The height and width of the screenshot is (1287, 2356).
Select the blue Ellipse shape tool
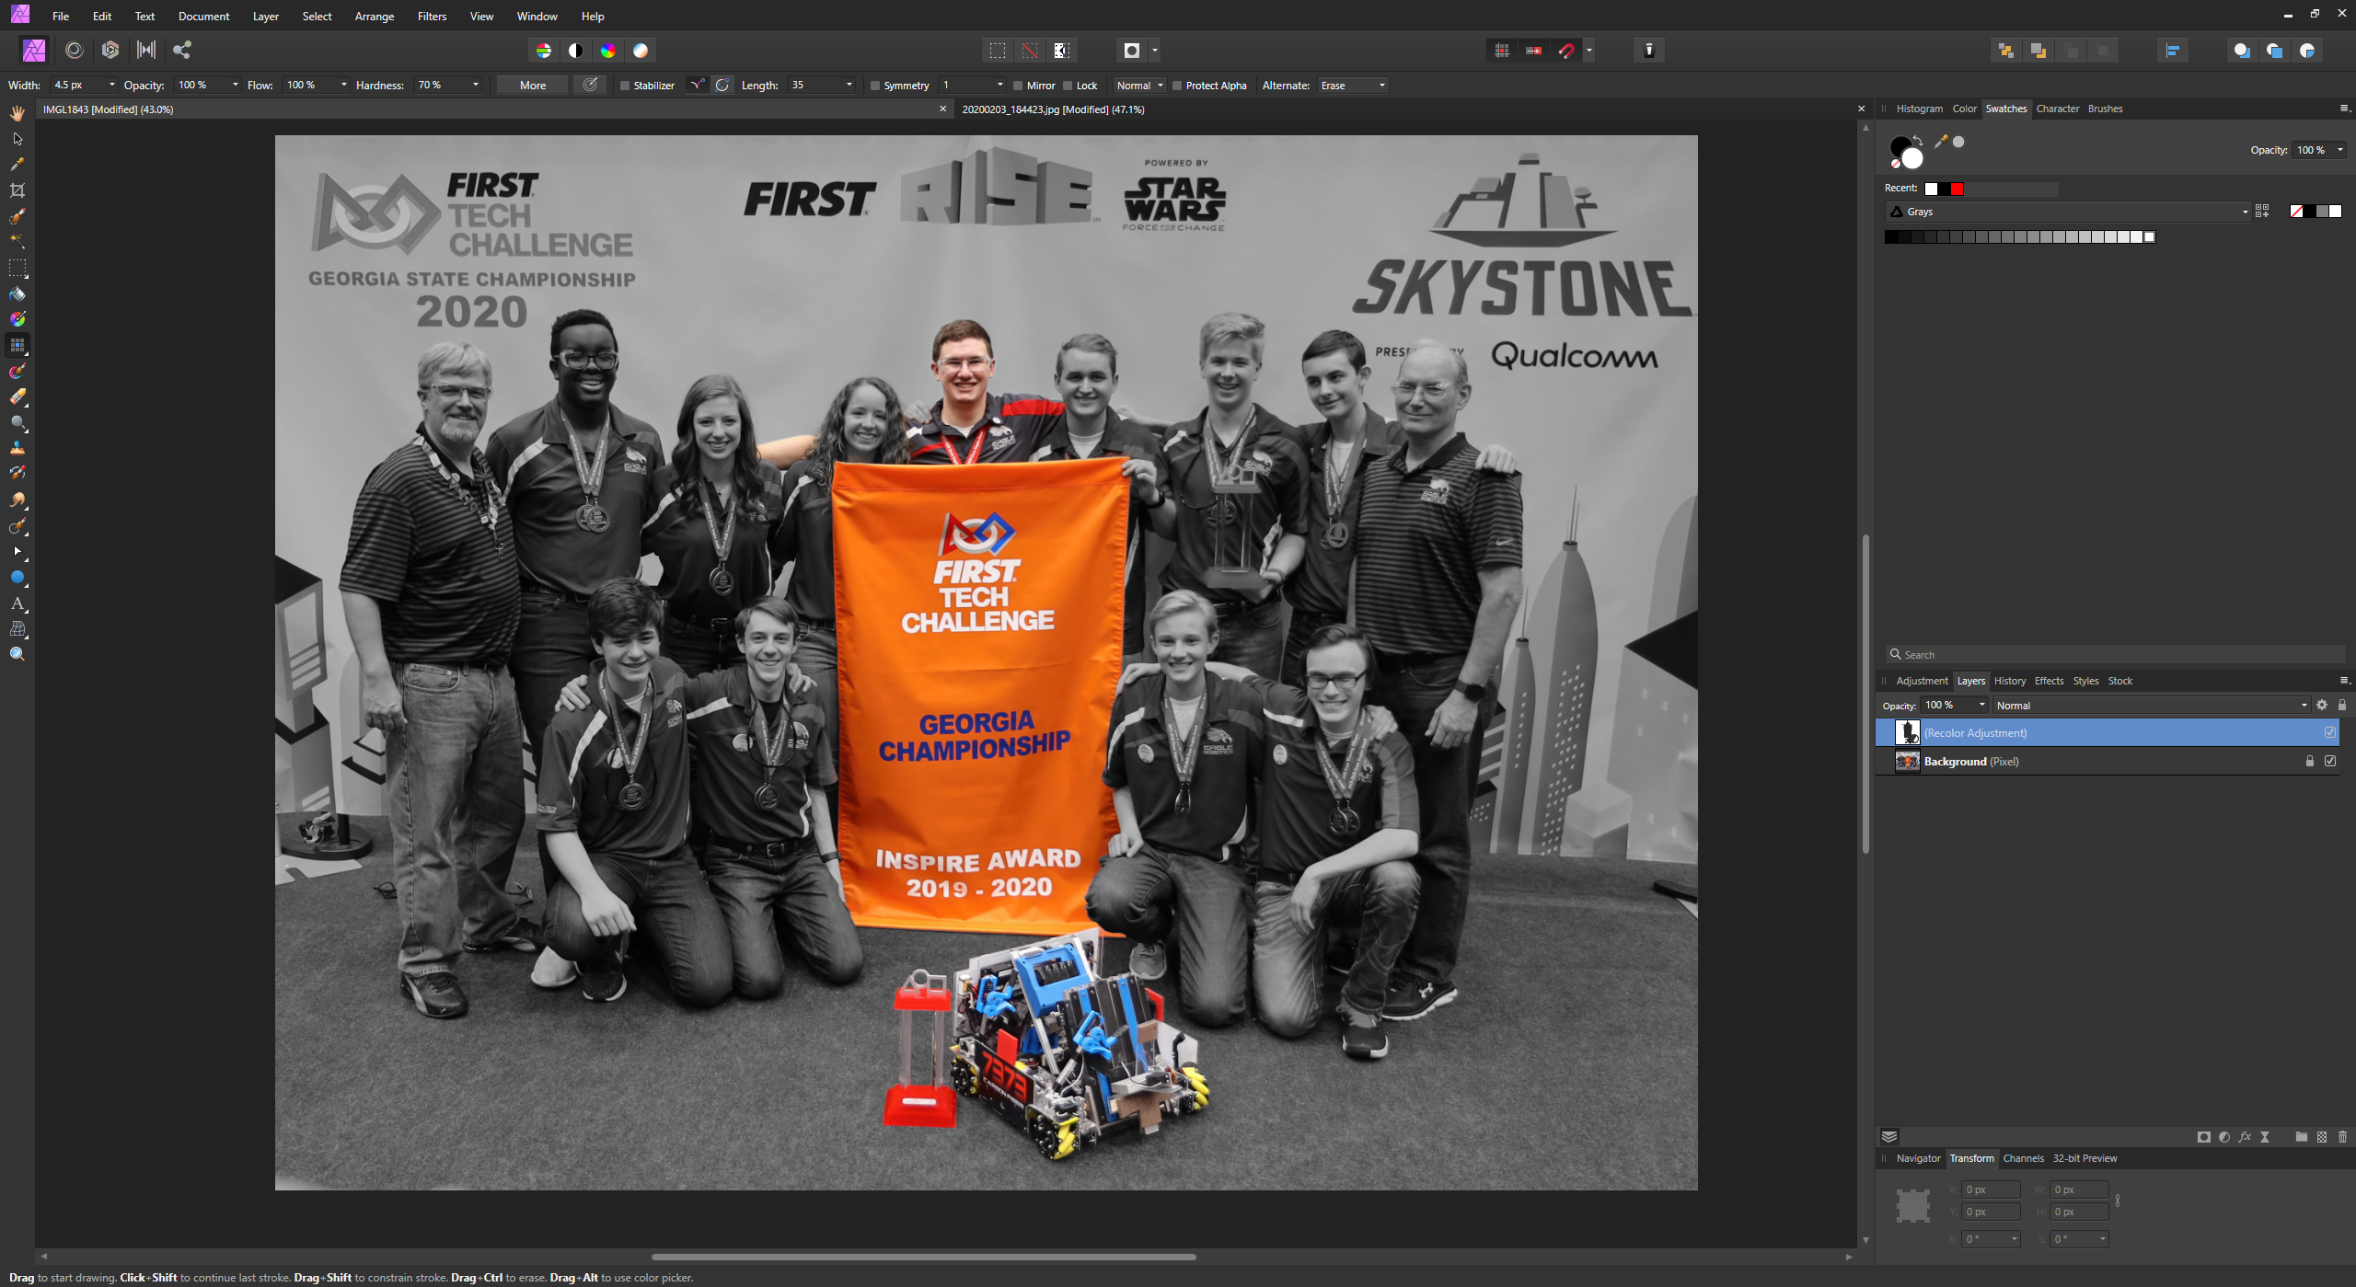(17, 578)
